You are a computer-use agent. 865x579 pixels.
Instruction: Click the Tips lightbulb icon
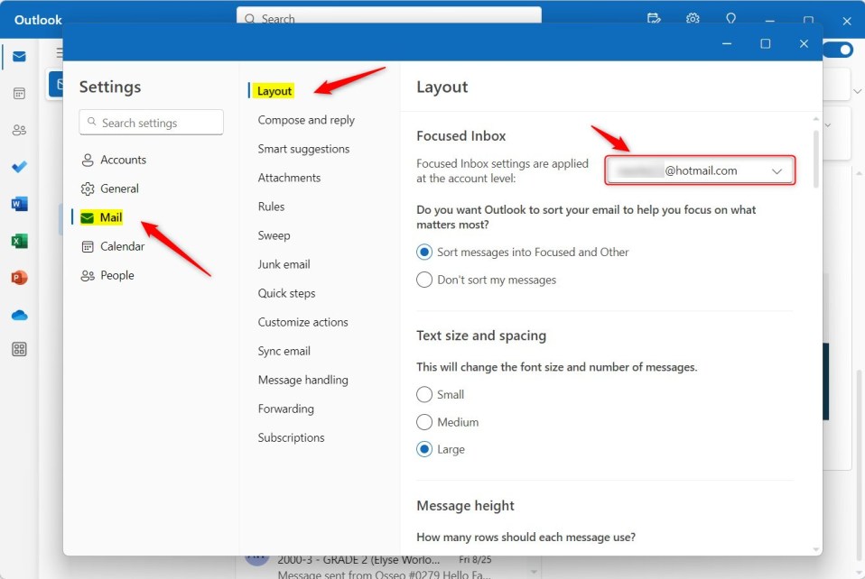[x=731, y=18]
